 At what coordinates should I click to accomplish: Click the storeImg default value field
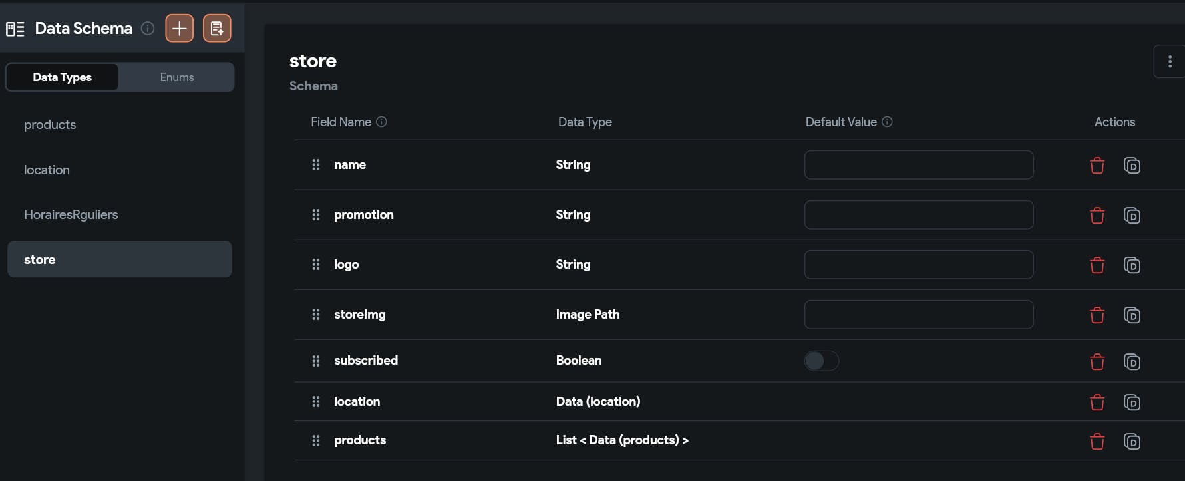click(x=918, y=315)
